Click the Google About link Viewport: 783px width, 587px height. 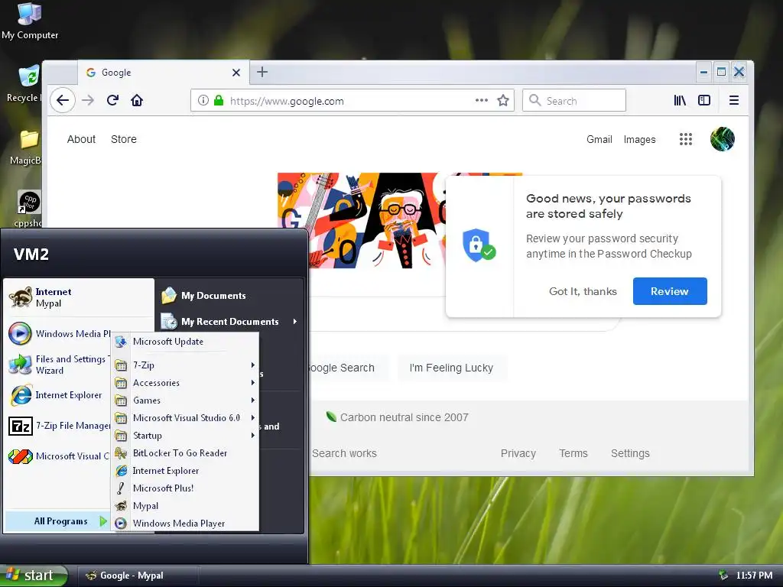point(81,139)
